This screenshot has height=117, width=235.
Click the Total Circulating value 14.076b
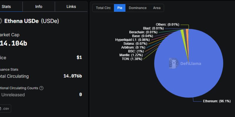(73, 76)
